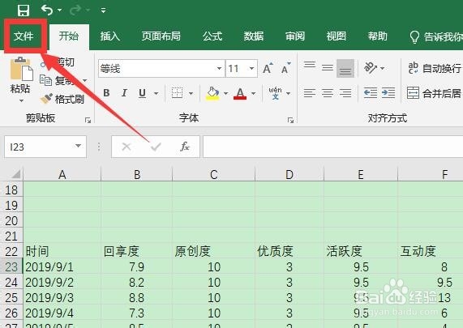Click into the formula bar
Viewport: 463px width, 328px height.
coord(333,147)
